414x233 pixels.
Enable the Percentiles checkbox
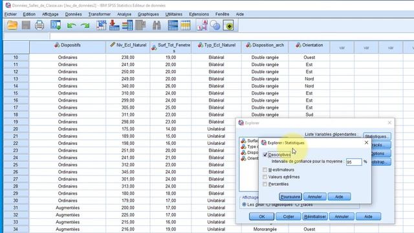[265, 184]
